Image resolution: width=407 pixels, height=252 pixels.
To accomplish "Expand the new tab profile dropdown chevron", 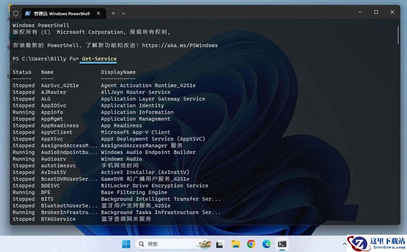I will (123, 13).
